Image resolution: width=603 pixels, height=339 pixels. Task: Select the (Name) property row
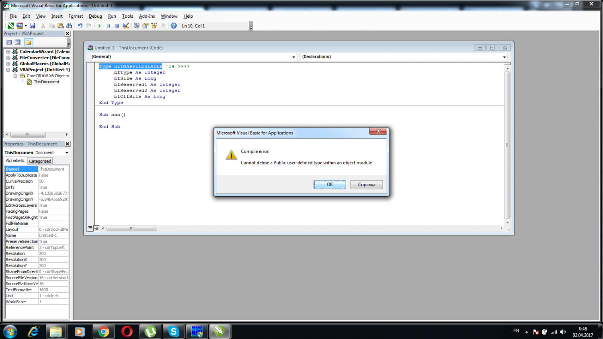coord(37,169)
